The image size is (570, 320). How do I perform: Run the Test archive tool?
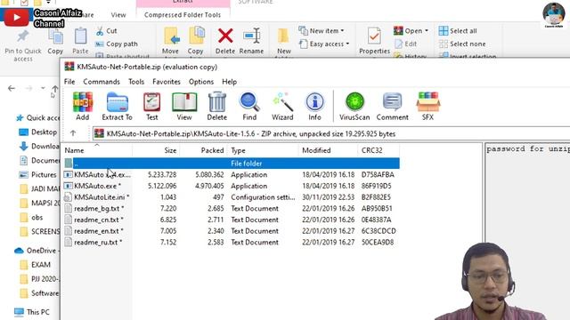point(152,106)
